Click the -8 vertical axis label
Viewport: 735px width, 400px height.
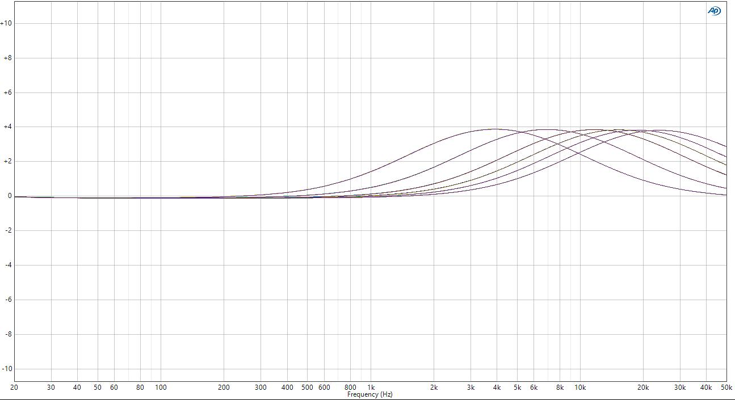tap(8, 334)
